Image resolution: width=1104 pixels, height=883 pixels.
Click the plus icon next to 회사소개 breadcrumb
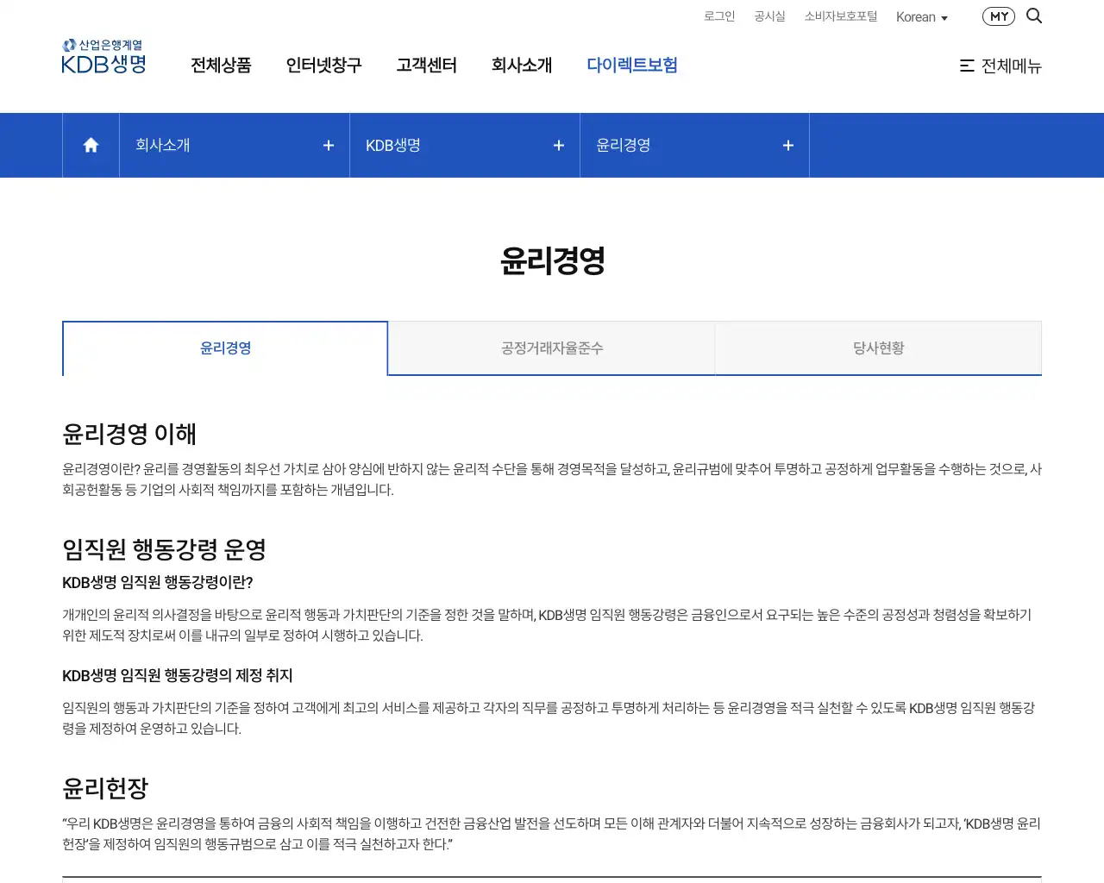coord(328,145)
